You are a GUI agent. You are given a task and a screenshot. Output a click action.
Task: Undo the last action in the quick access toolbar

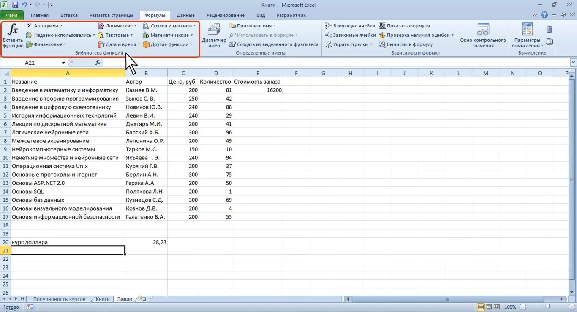(x=24, y=5)
